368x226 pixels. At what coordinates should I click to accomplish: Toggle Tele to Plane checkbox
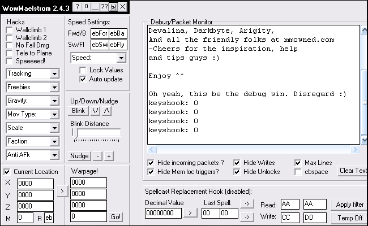[9, 53]
